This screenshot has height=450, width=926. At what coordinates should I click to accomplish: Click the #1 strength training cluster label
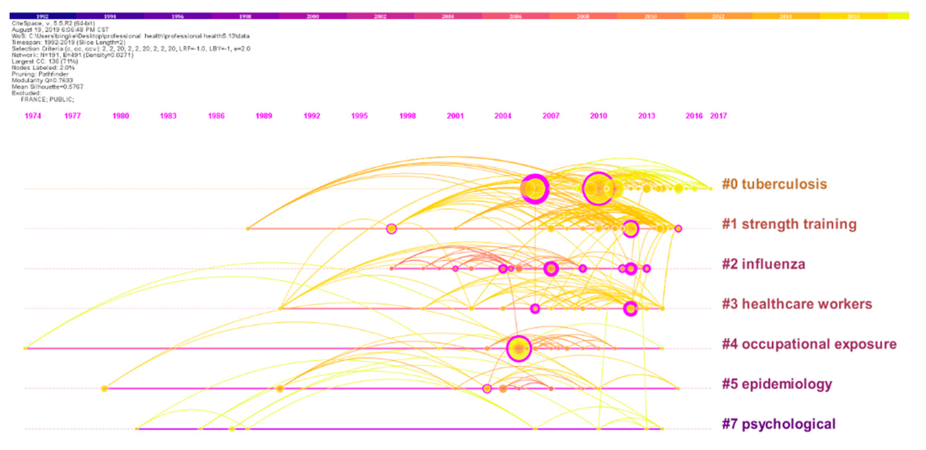click(x=789, y=224)
